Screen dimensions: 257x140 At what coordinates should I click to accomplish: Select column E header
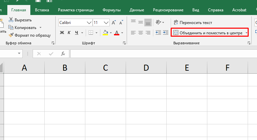pyautogui.click(x=187, y=68)
